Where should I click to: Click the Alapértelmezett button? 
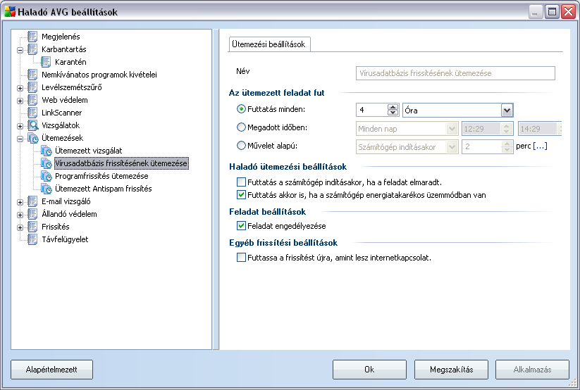pyautogui.click(x=51, y=370)
